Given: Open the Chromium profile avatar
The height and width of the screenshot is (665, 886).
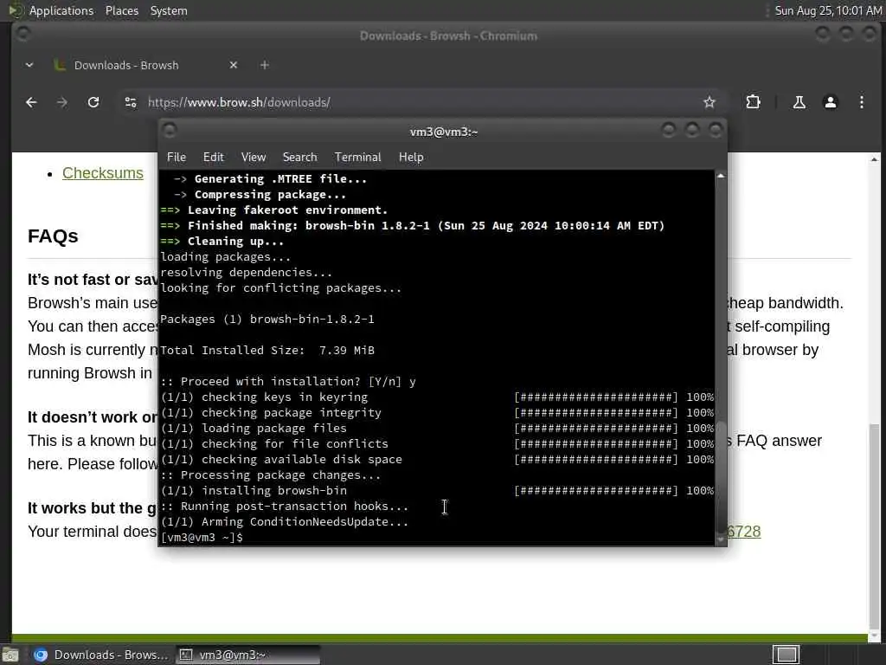Looking at the screenshot, I should 830,102.
